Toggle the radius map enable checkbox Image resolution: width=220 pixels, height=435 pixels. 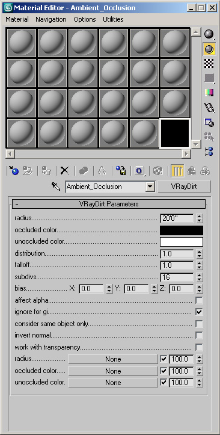(163, 359)
